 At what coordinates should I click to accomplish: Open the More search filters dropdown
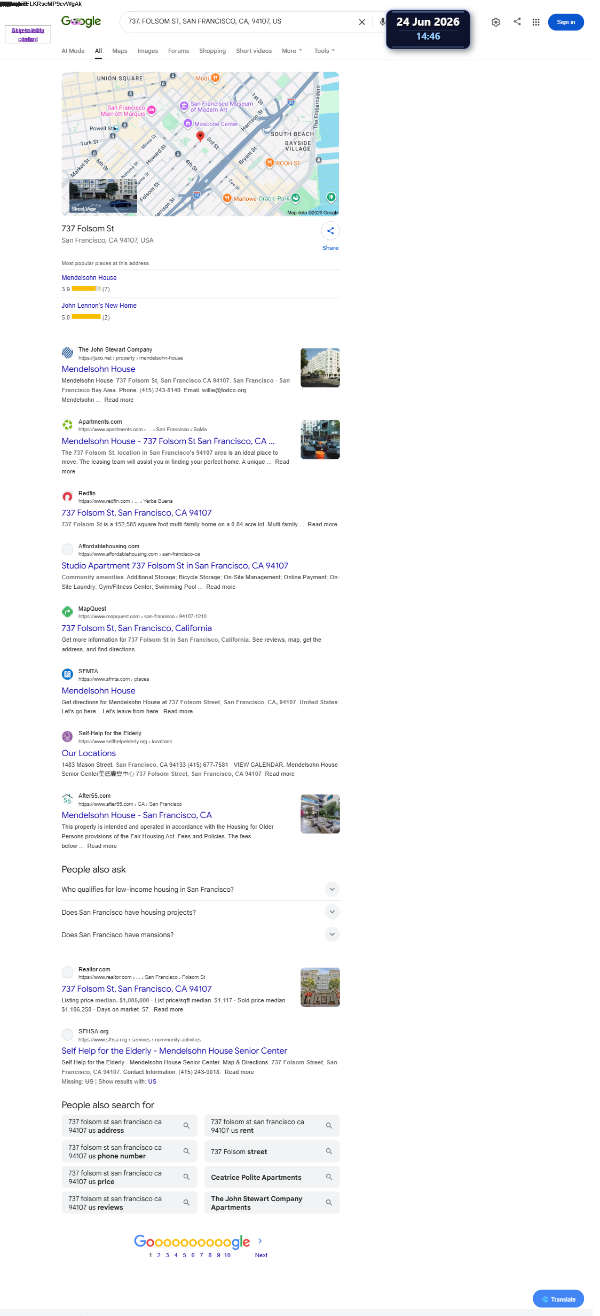pyautogui.click(x=292, y=51)
